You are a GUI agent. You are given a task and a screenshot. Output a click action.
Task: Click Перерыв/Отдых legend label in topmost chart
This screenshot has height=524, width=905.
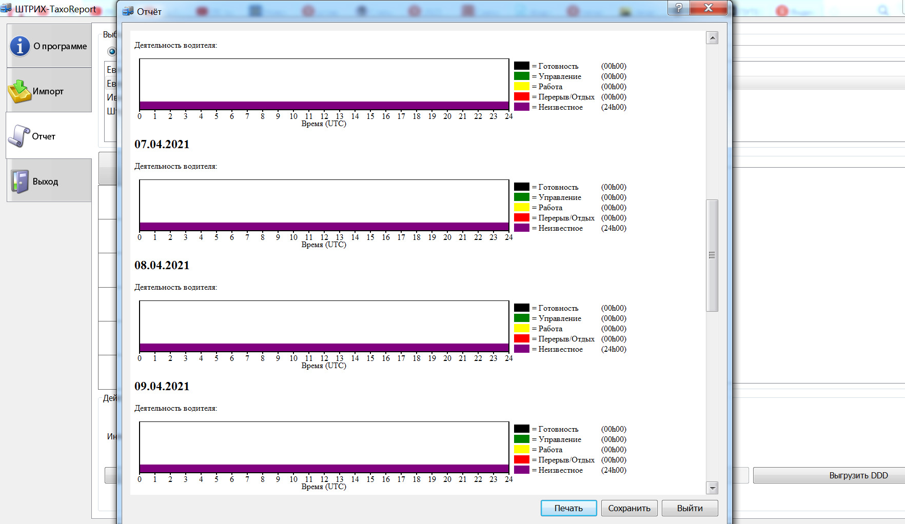566,97
